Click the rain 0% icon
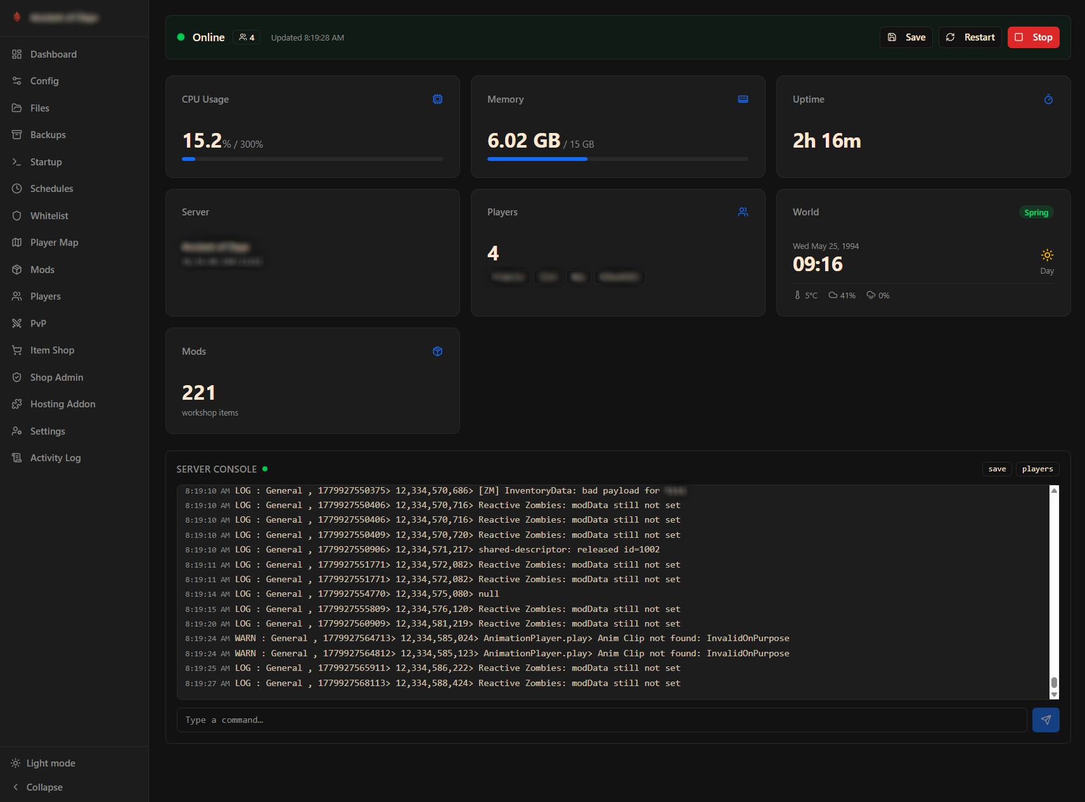The height and width of the screenshot is (802, 1085). [x=871, y=295]
